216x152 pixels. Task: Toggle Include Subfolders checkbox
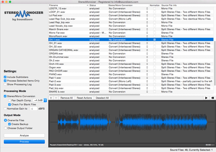[5, 77]
